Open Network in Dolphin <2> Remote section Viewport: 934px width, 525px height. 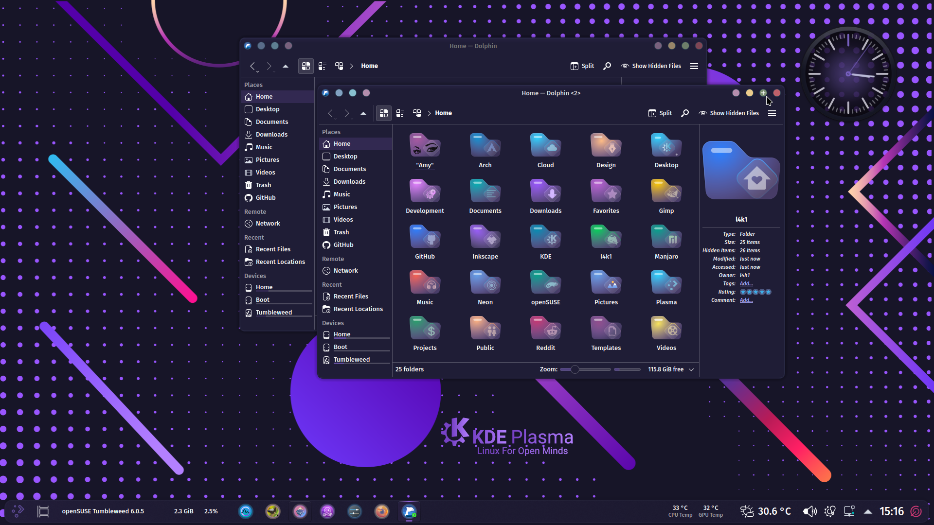click(355, 271)
